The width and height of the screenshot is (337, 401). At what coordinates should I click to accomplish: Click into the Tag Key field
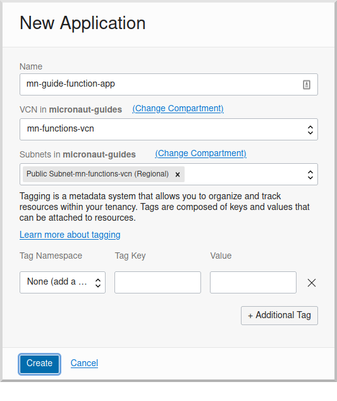[157, 282]
